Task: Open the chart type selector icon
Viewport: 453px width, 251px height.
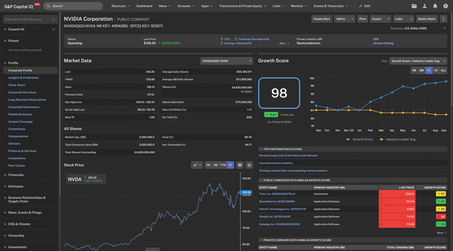Action: [x=197, y=165]
